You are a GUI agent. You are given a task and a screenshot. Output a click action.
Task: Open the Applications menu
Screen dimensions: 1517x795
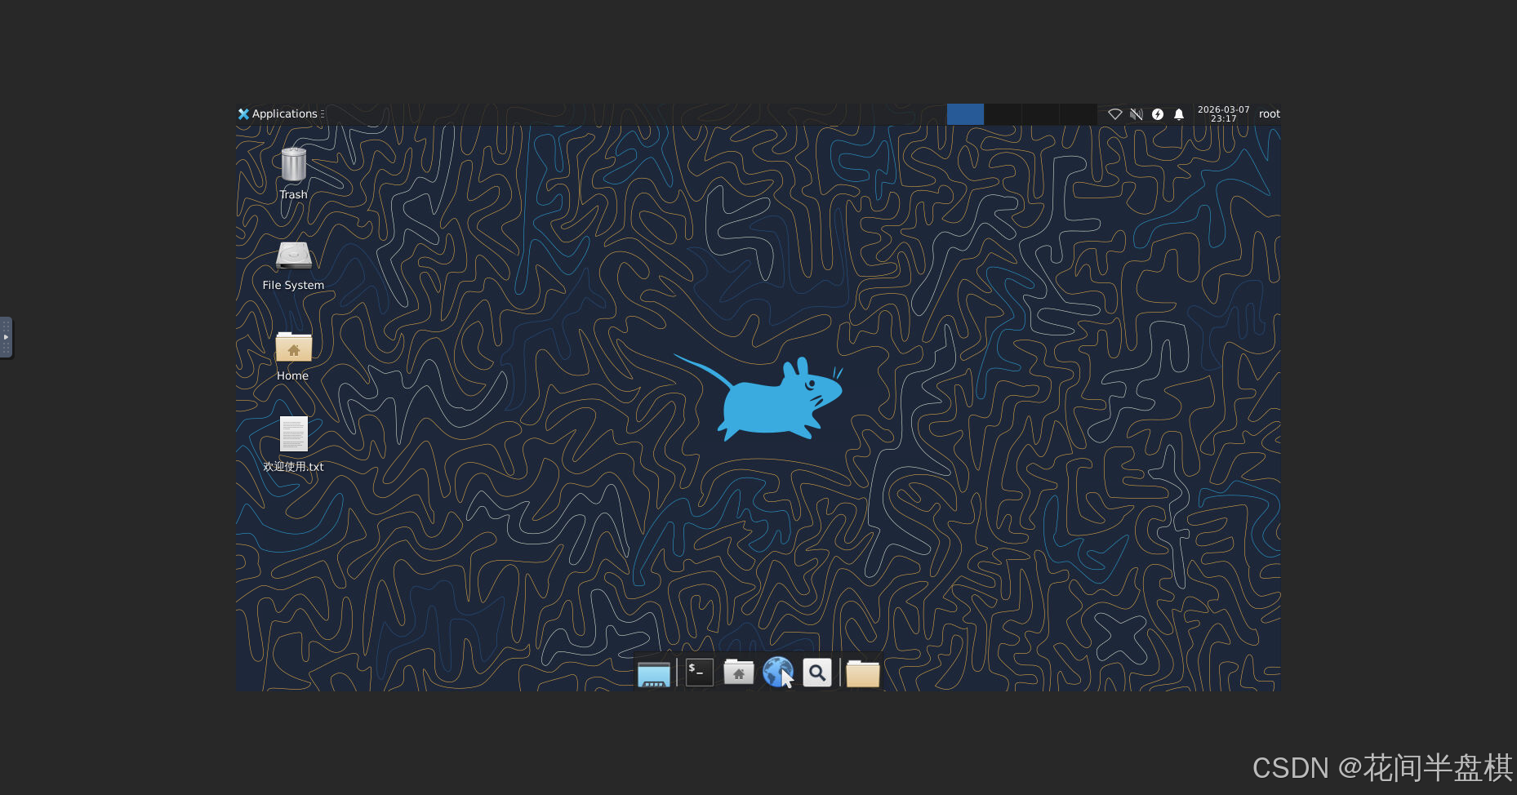(278, 114)
